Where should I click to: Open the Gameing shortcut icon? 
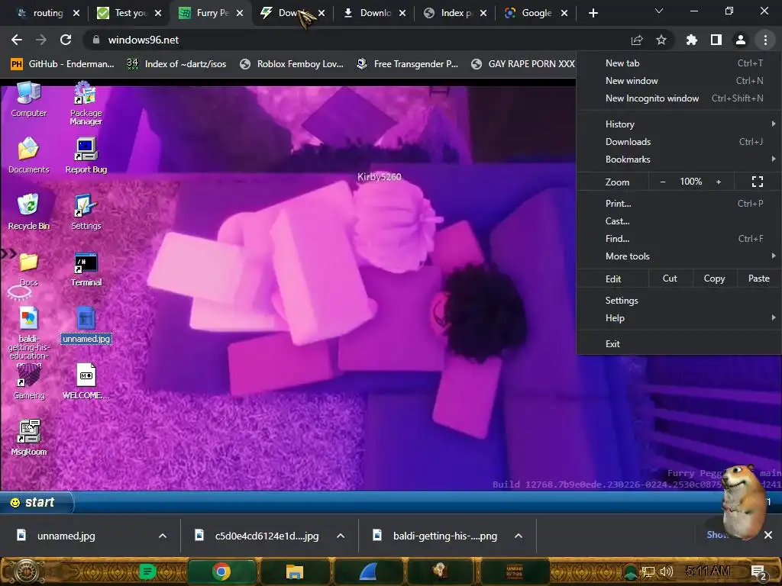tap(28, 382)
